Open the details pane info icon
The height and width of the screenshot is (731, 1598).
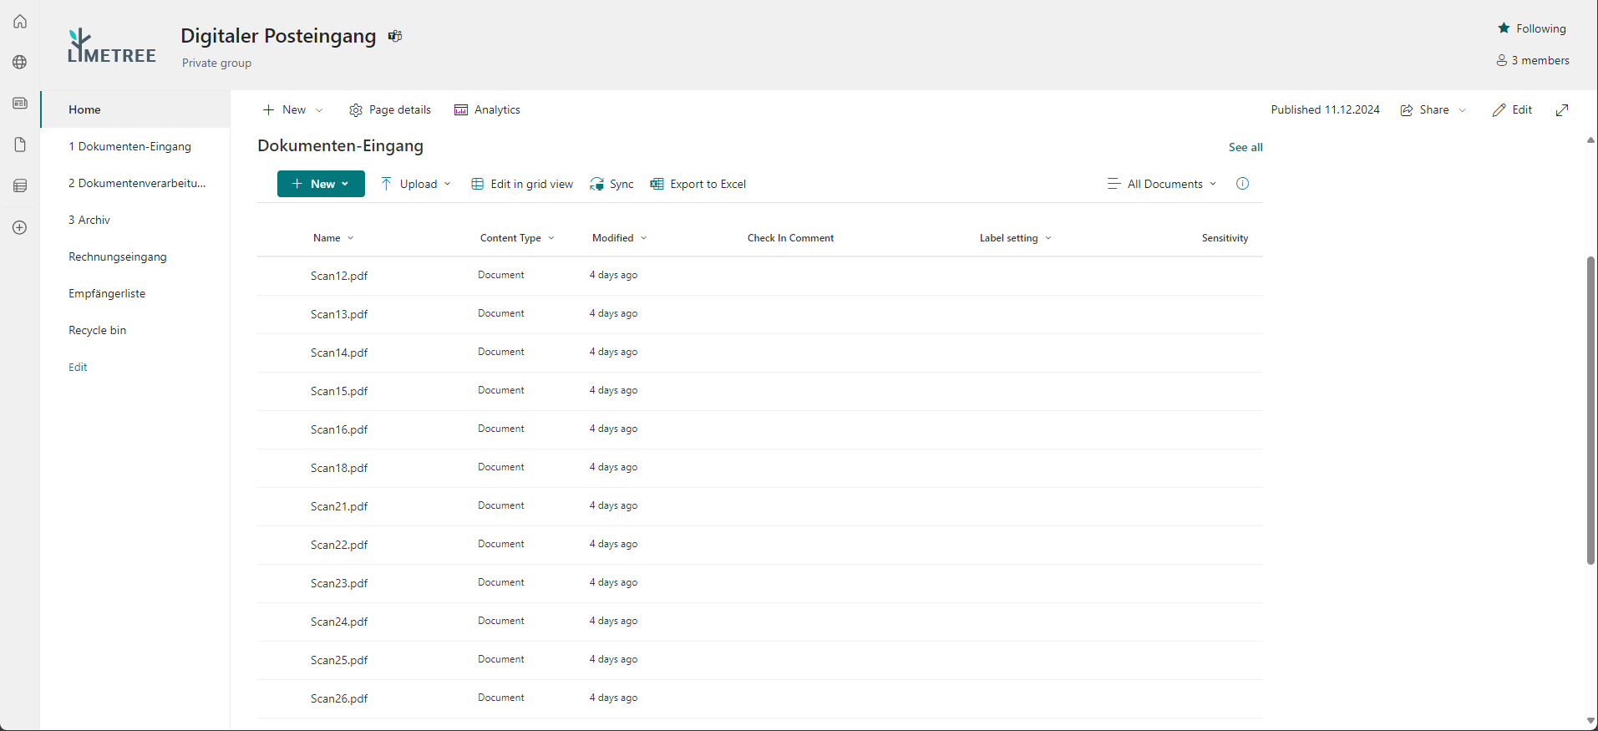pos(1242,184)
